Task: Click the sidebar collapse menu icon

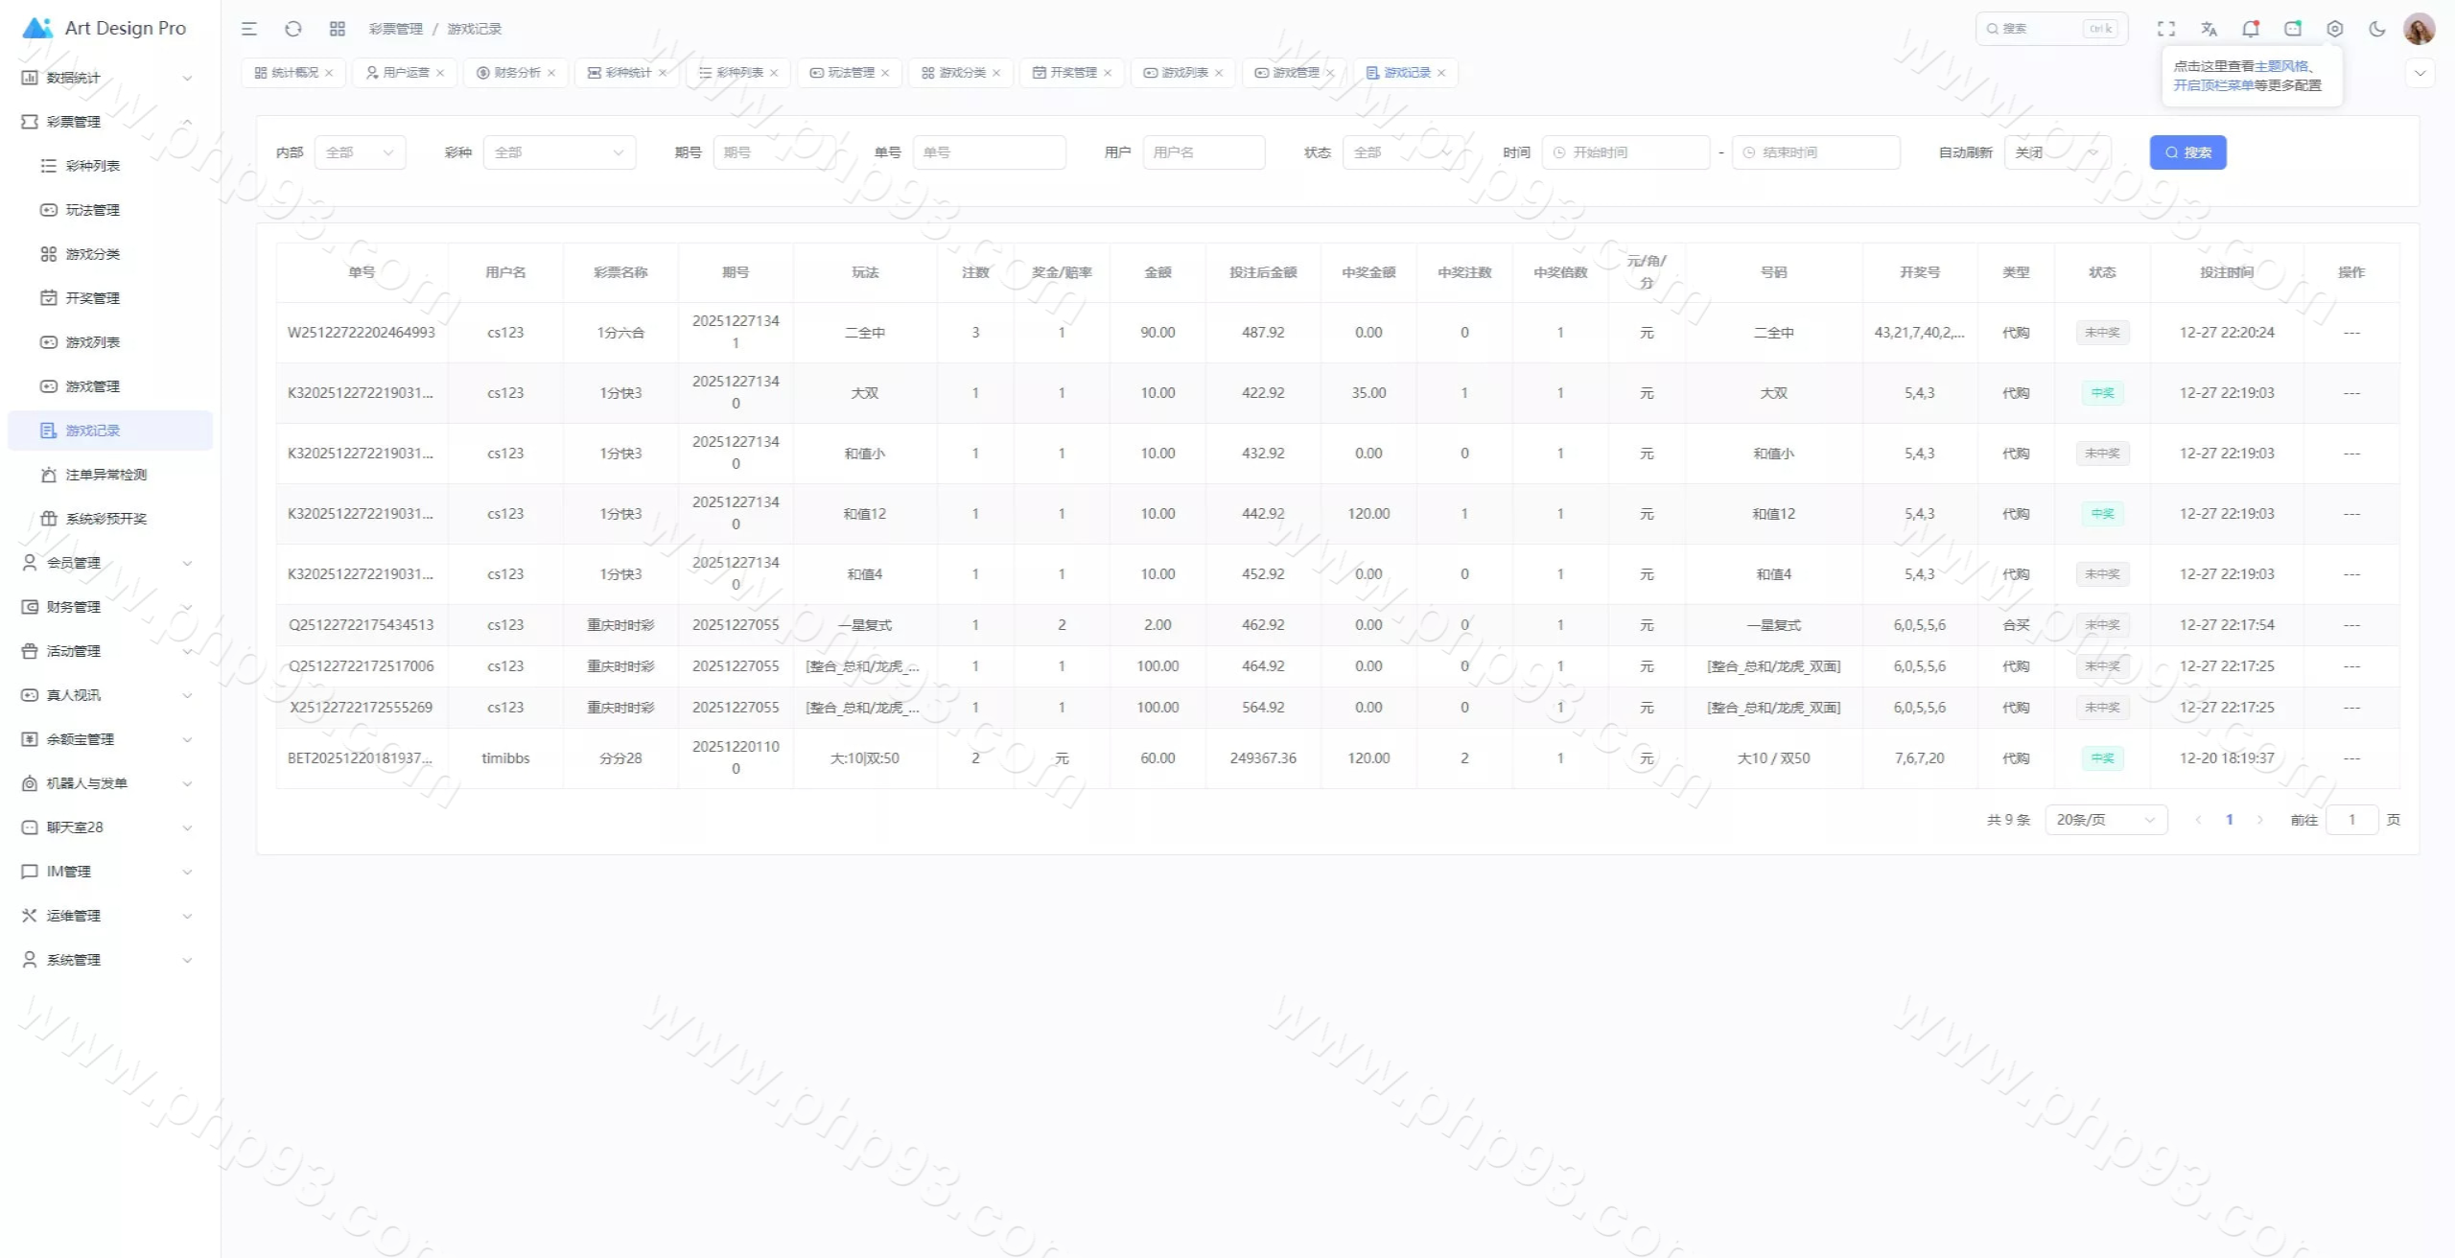Action: pyautogui.click(x=249, y=29)
